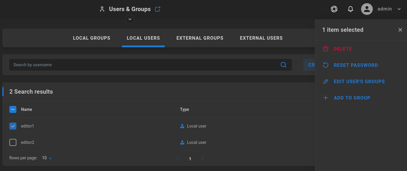Click the Users & Groups person icon
Screen dimensions: 407x171
(102, 9)
